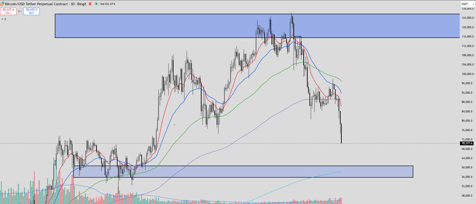The width and height of the screenshot is (476, 204).
Task: Click the 48,000.0 price axis label
Action: pos(468,196)
